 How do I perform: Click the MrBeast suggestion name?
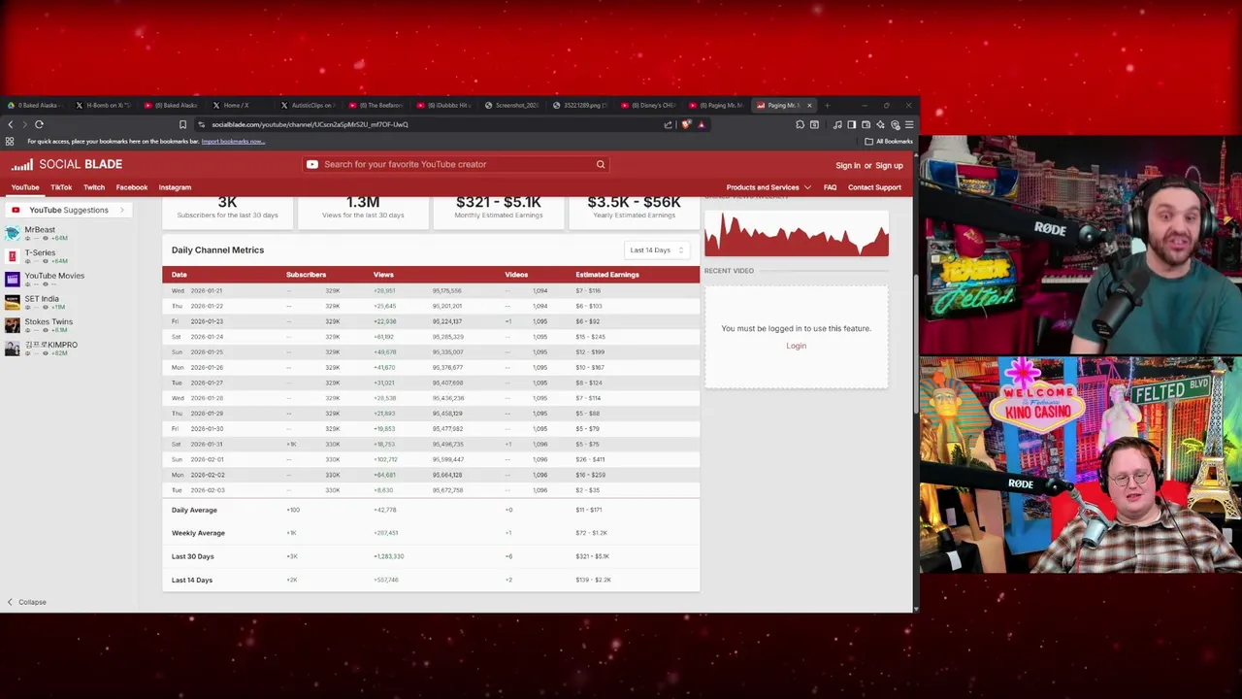point(40,230)
